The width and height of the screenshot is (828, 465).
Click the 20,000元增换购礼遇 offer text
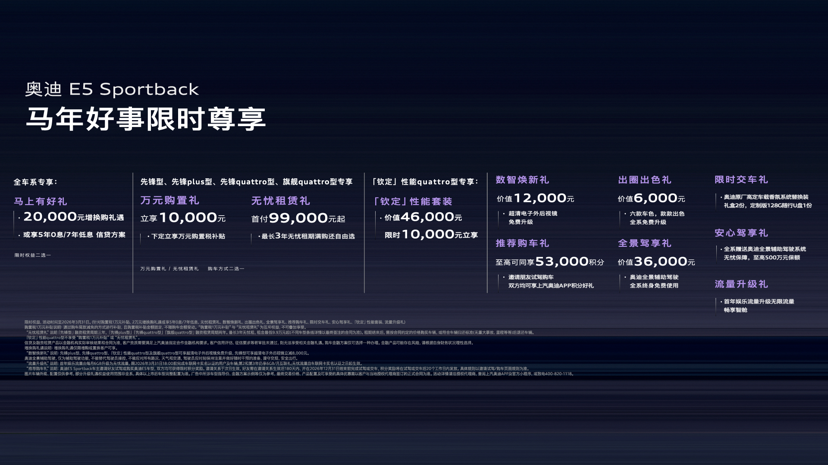[x=73, y=217]
